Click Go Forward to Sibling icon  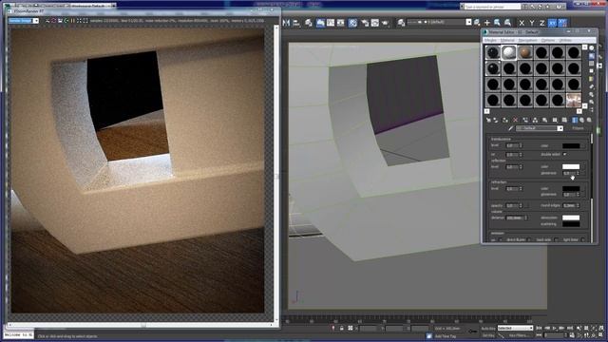point(589,120)
